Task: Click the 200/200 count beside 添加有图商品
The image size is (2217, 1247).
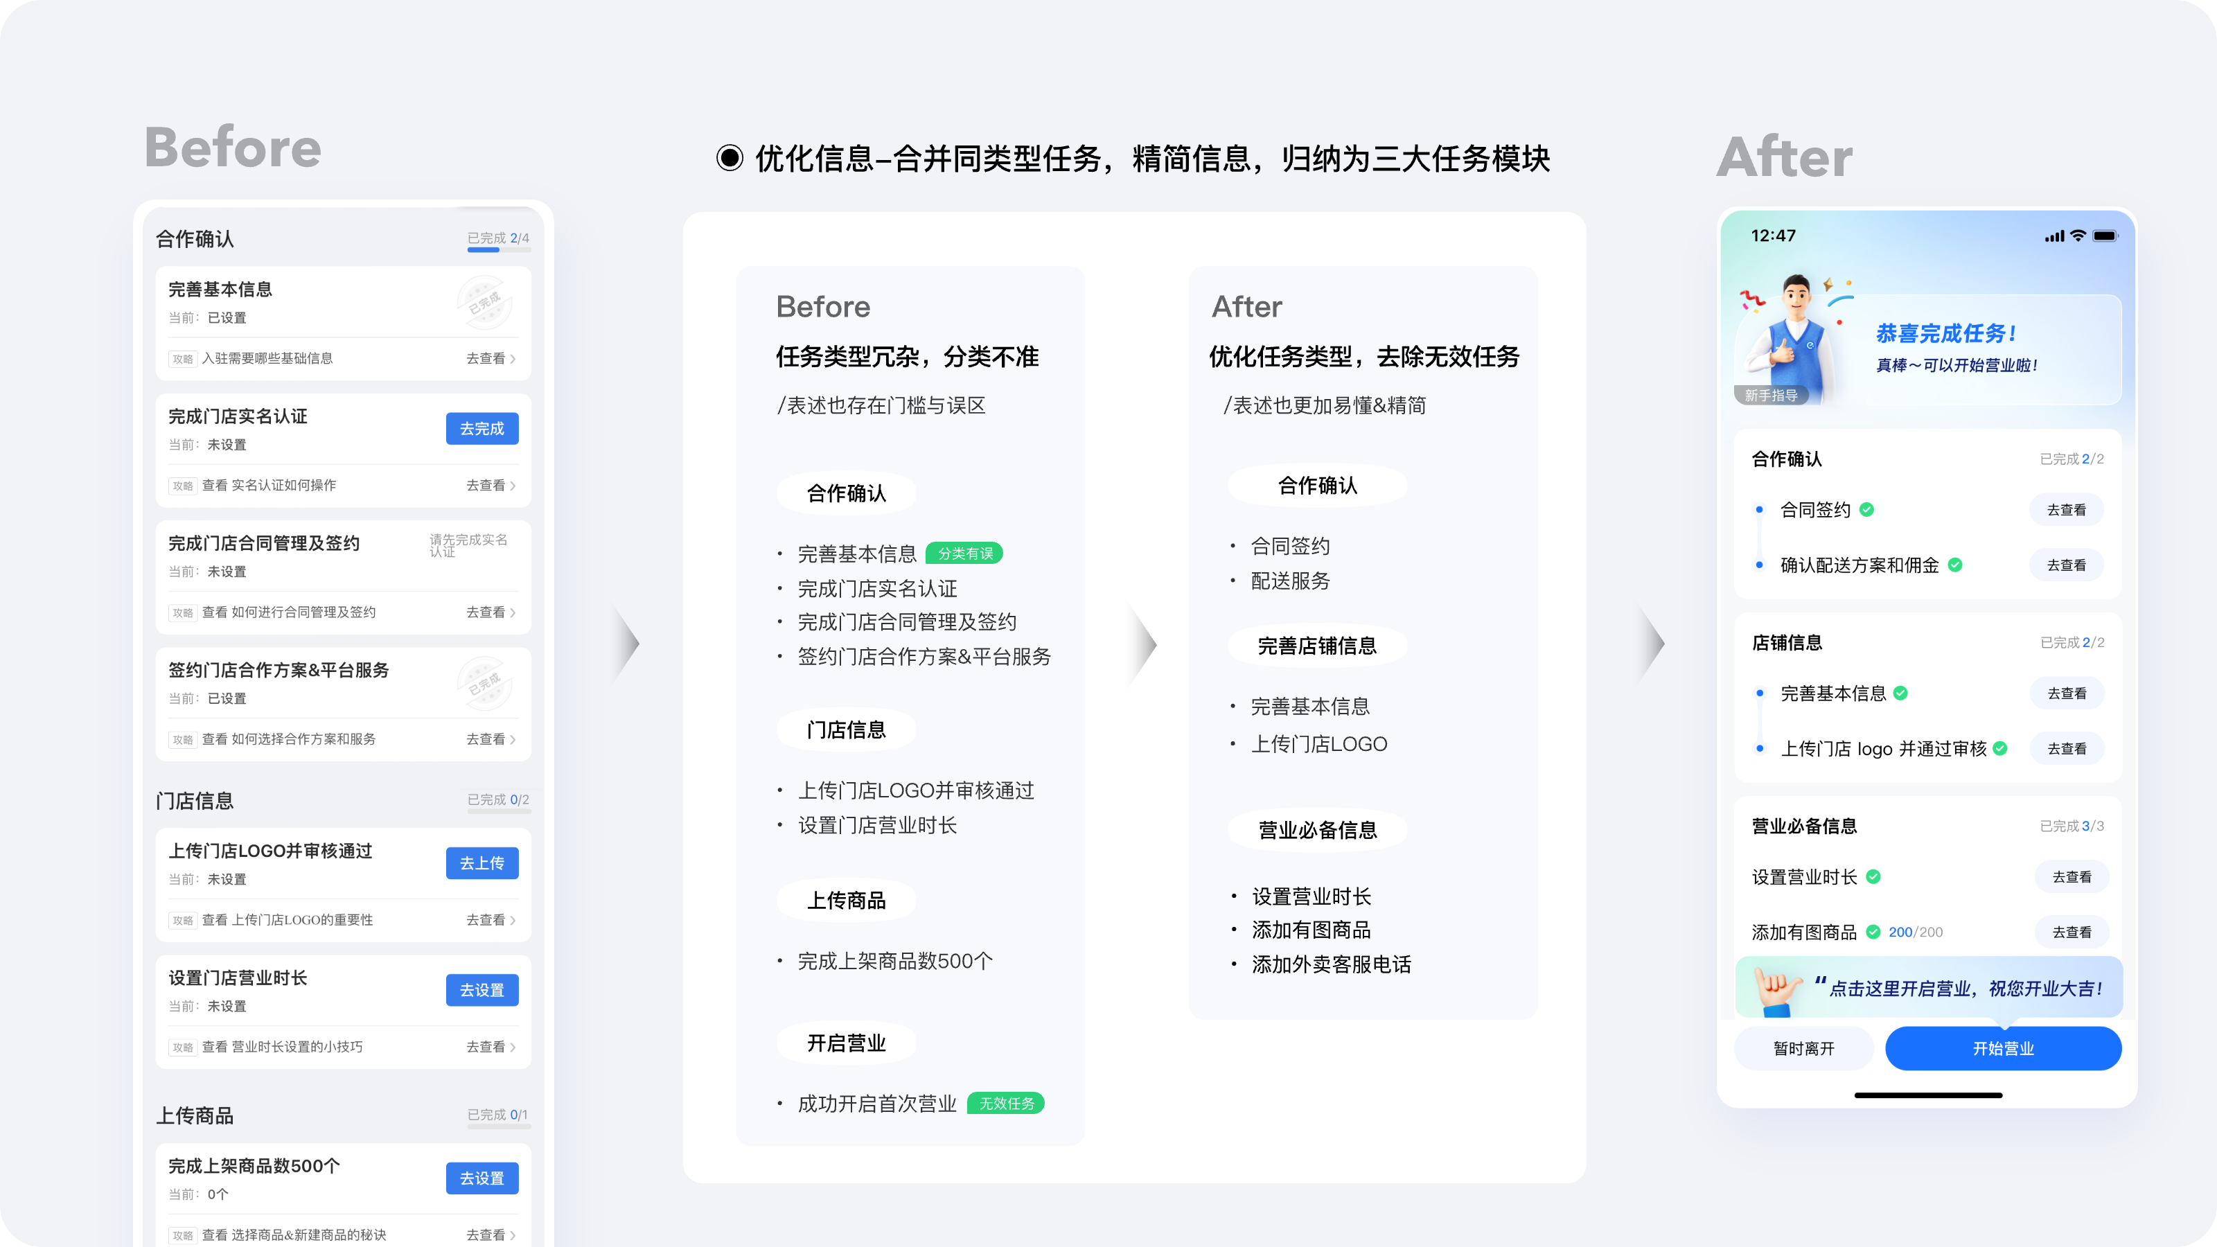Action: click(1916, 931)
